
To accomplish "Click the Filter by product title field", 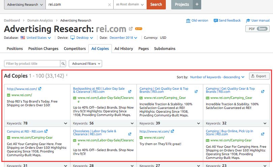I will (32, 64).
